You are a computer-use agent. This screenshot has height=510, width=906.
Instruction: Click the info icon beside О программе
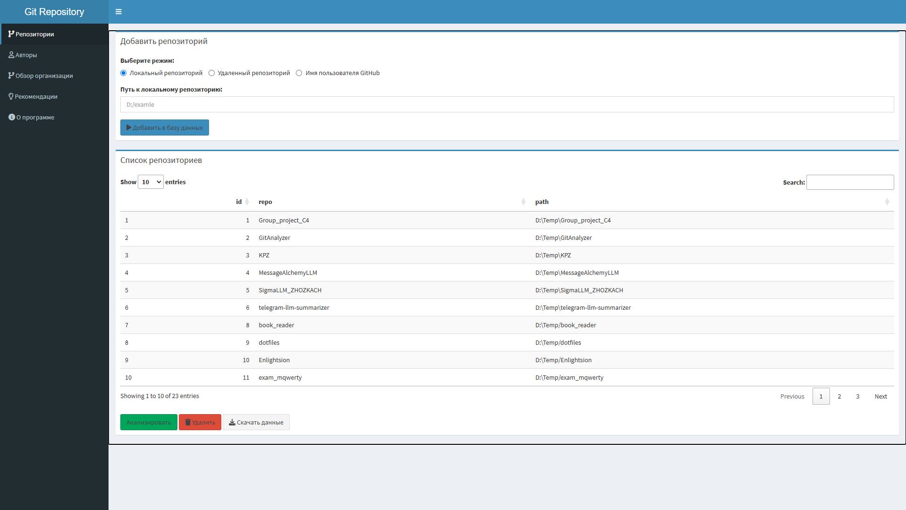(x=12, y=117)
